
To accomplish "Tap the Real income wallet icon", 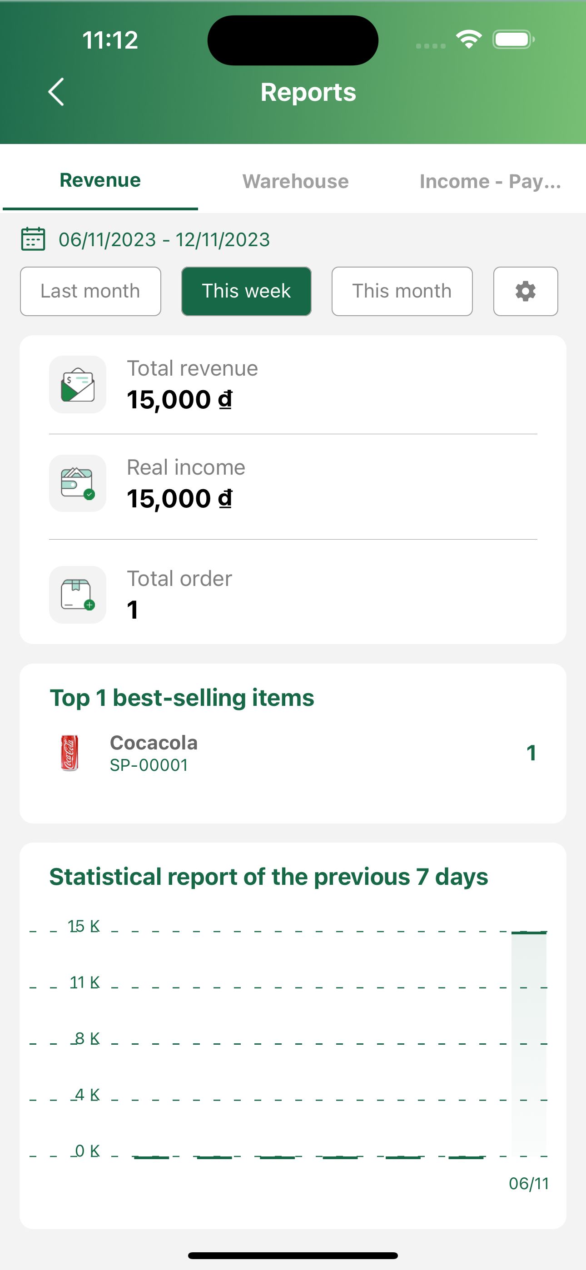I will point(77,483).
